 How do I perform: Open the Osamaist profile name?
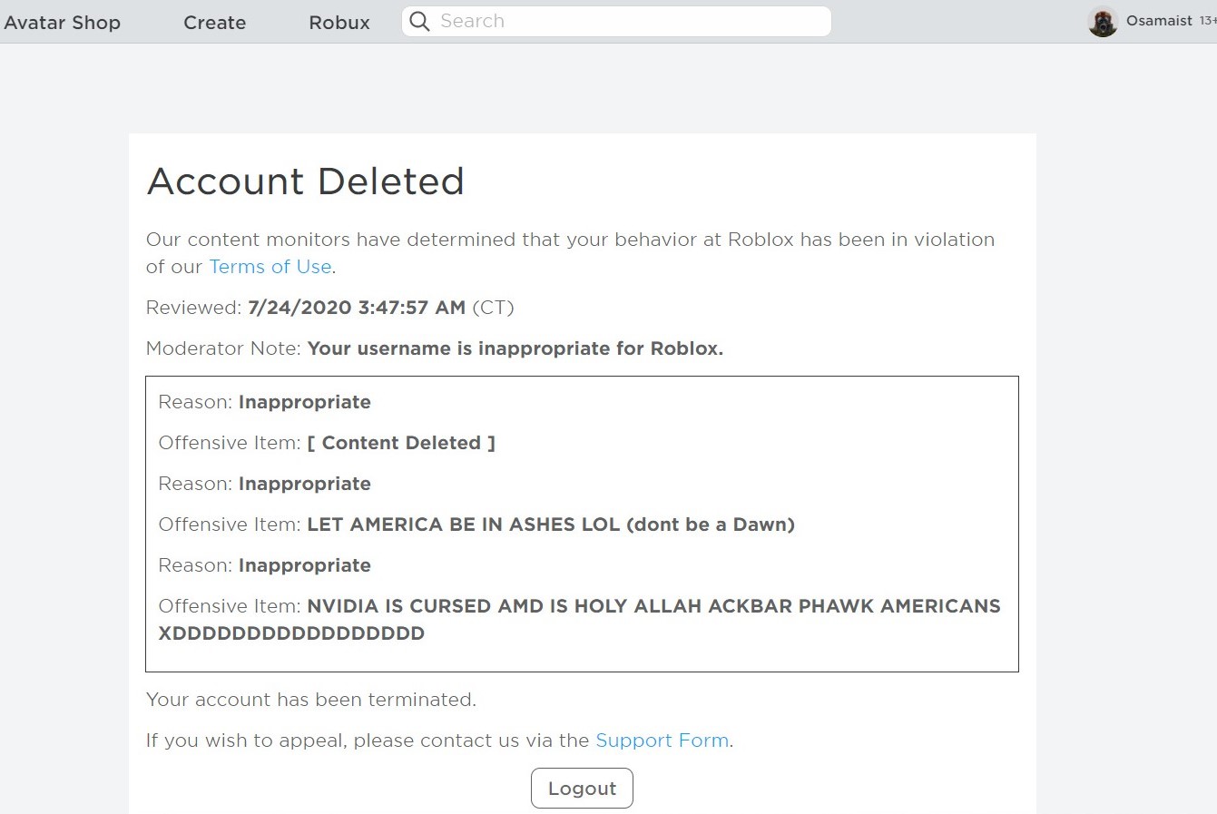click(x=1159, y=21)
